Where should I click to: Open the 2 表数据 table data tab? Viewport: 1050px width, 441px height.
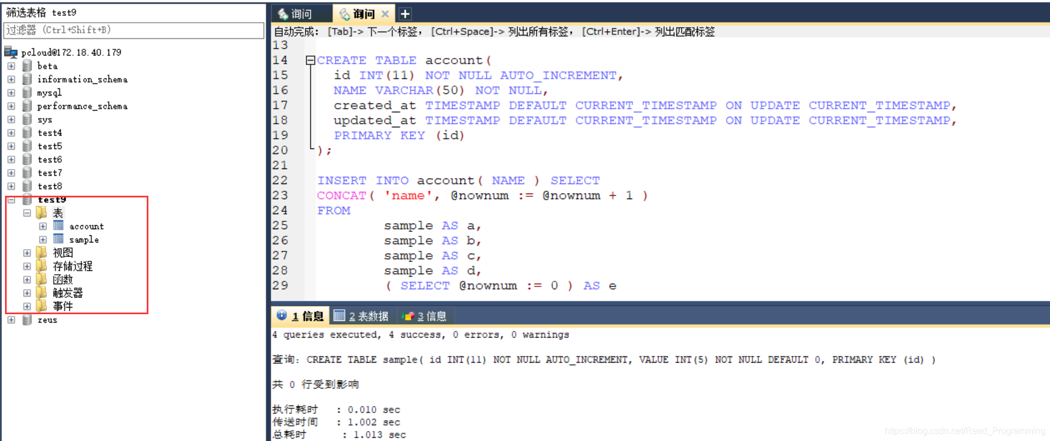pos(361,316)
